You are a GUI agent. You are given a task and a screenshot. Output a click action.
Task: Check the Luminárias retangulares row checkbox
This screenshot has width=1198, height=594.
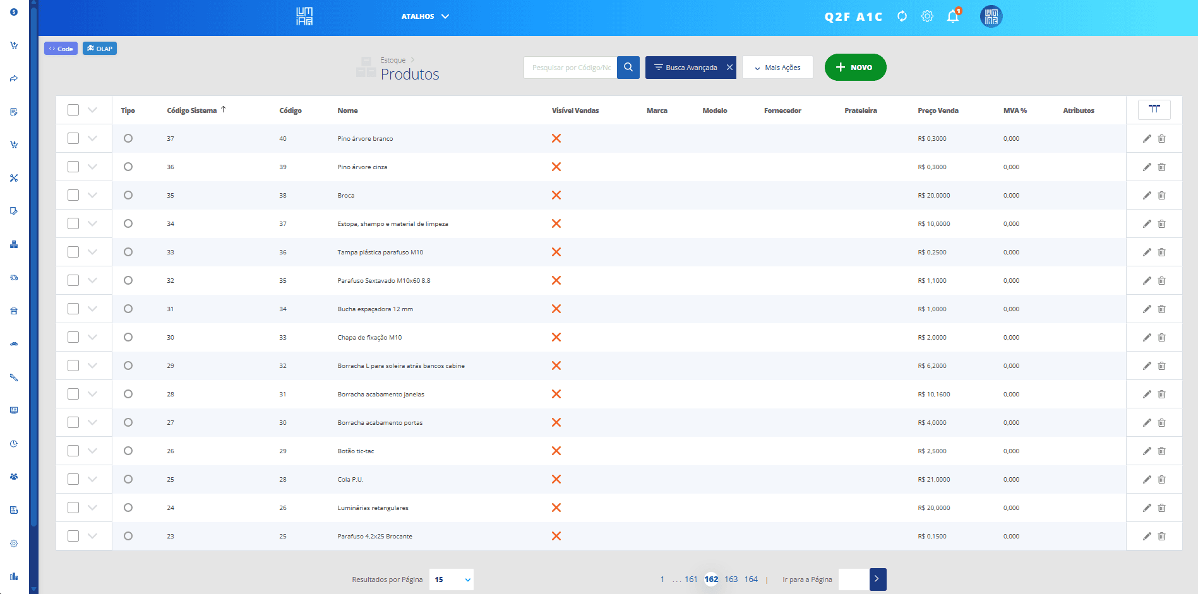click(x=73, y=508)
